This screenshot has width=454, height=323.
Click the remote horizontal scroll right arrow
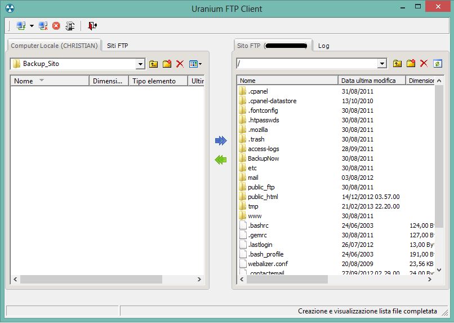430,279
